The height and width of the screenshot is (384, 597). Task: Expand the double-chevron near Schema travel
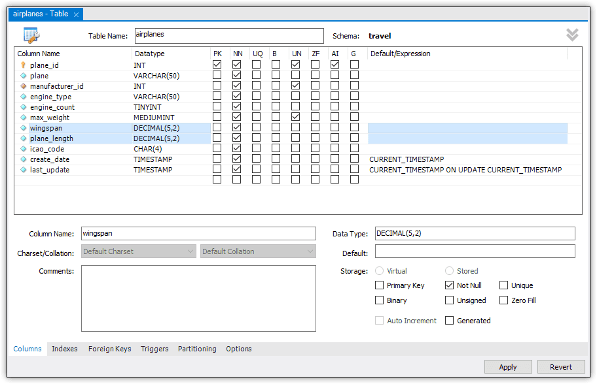(572, 34)
